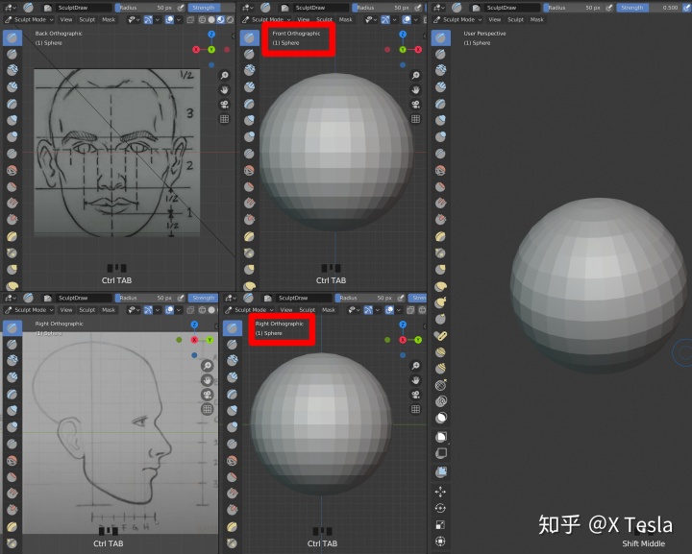Open gizmo options arrow in Back Orthographic header
Image resolution: width=692 pixels, height=554 pixels.
(x=157, y=20)
